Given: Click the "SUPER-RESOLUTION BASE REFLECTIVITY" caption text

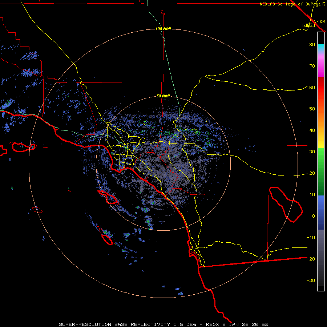Looking at the screenshot, I should (x=114, y=324).
